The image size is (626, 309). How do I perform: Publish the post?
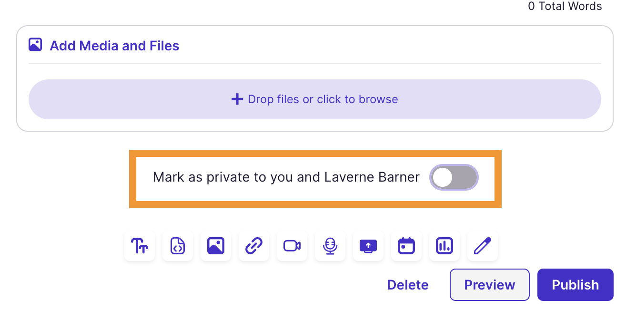click(575, 284)
